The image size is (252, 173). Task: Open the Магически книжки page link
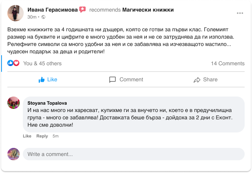click(148, 10)
